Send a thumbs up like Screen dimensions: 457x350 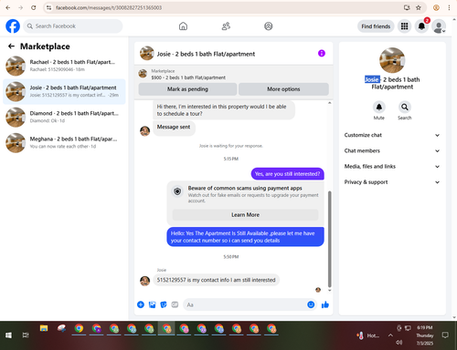click(325, 304)
